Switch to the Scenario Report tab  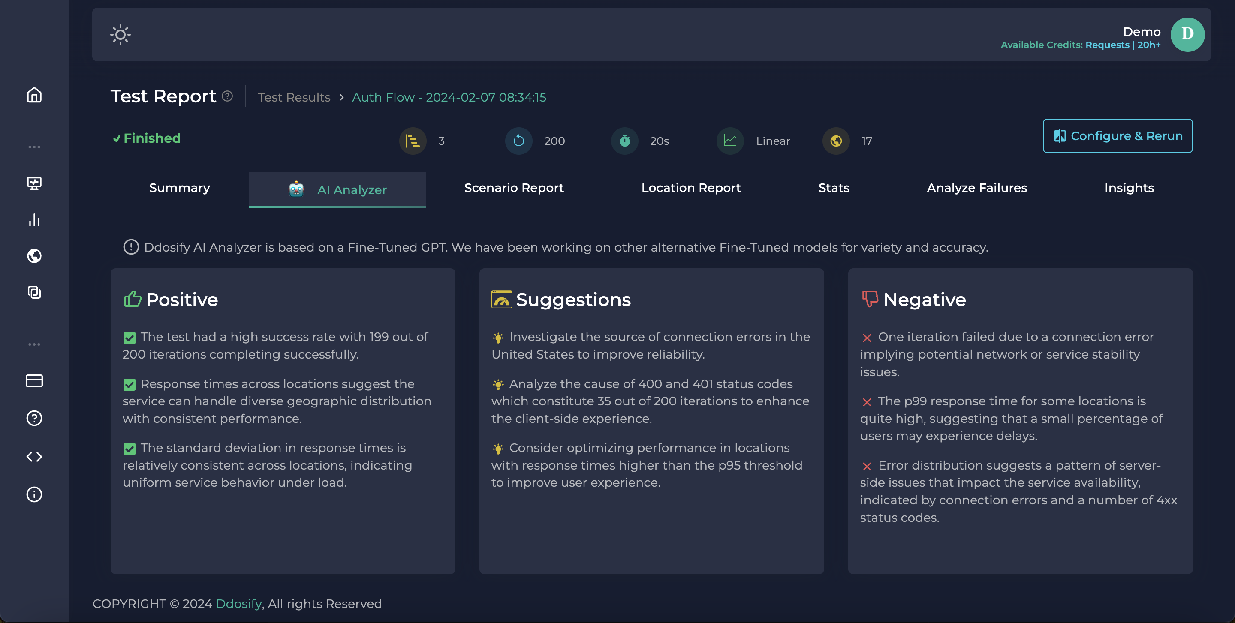[513, 188]
